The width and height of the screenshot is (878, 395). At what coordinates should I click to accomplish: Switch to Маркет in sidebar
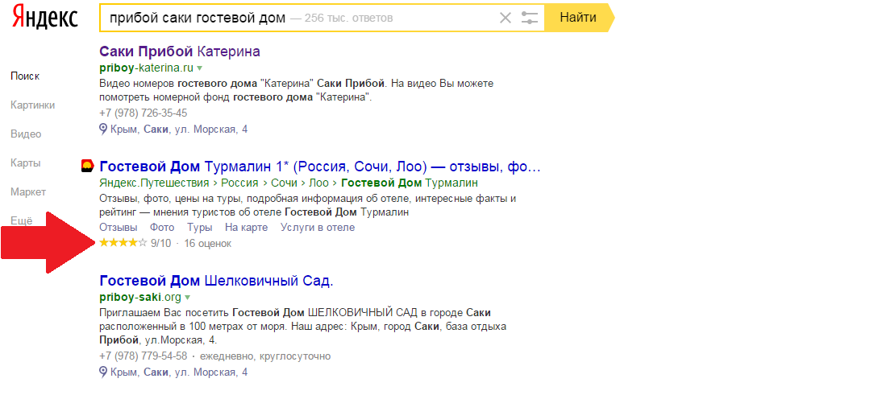pyautogui.click(x=28, y=192)
